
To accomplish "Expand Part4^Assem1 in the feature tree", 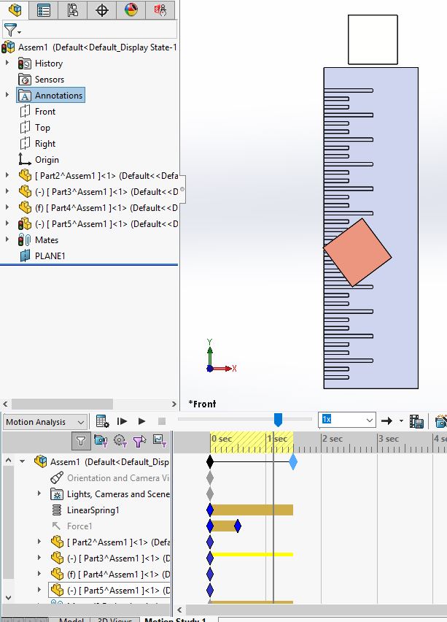I will tap(7, 207).
